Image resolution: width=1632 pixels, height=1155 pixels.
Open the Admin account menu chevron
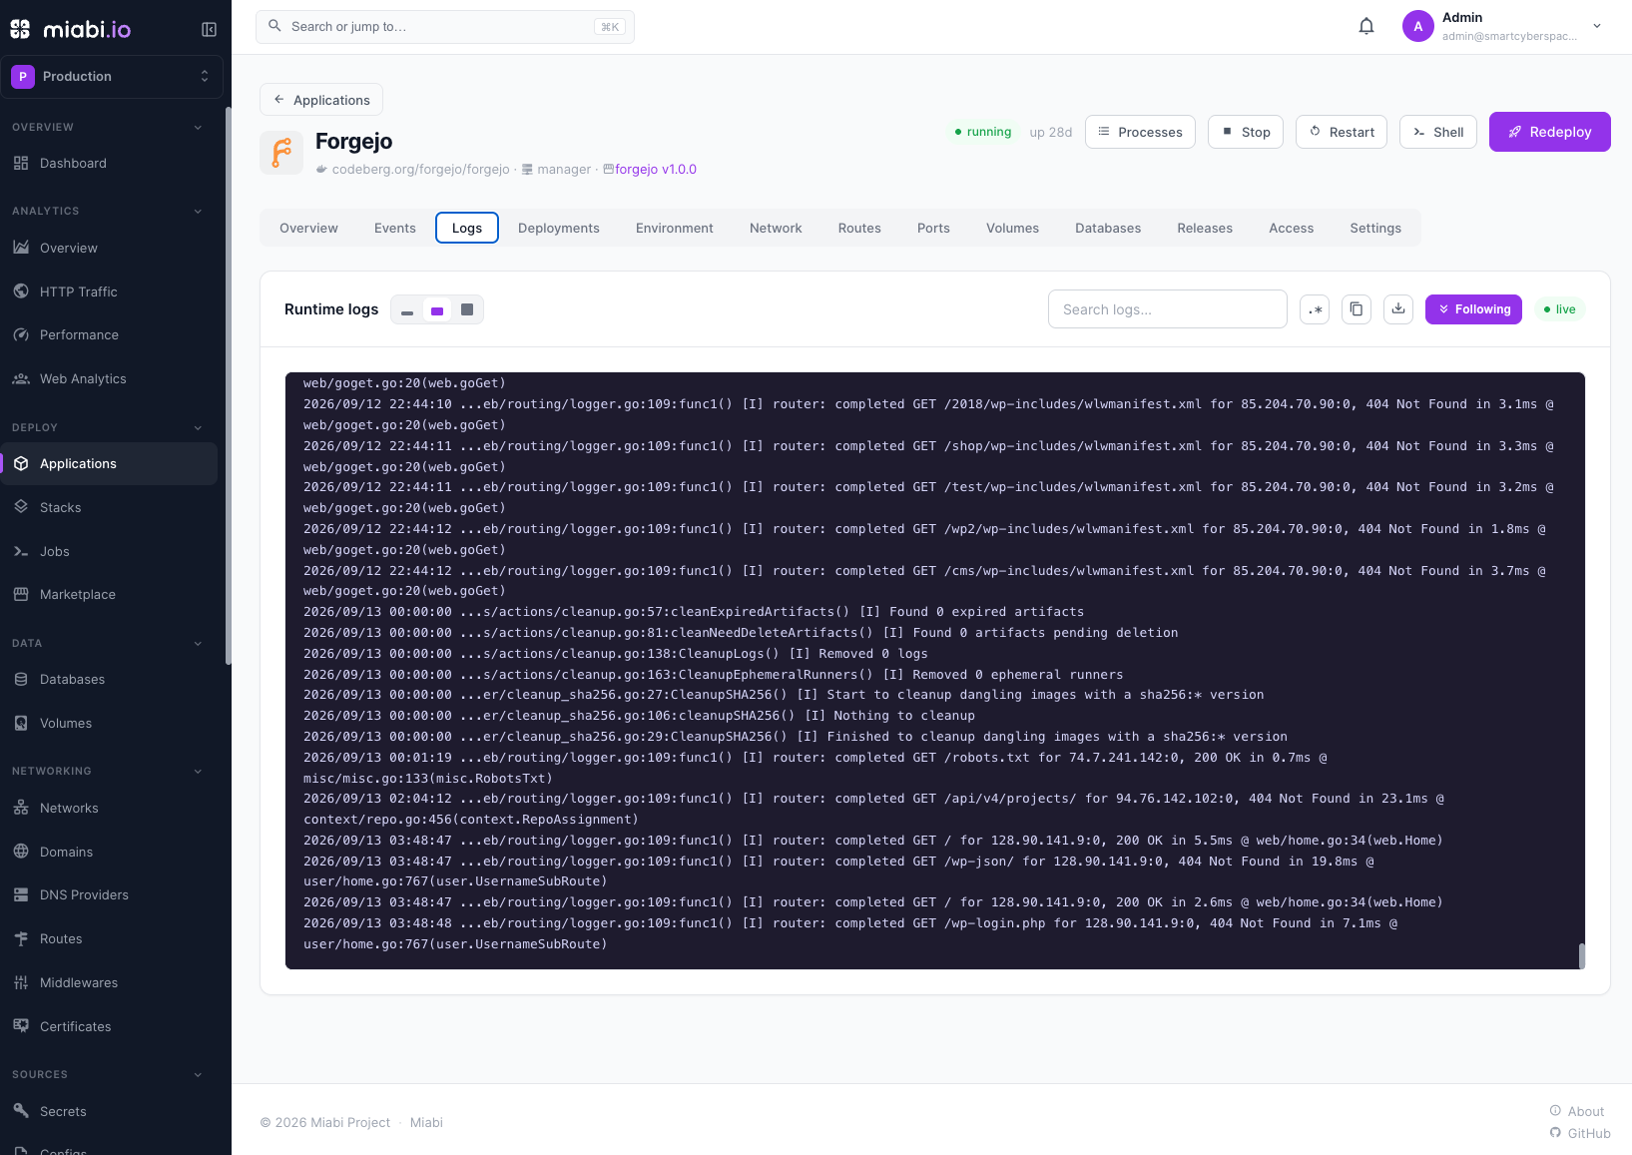tap(1597, 26)
